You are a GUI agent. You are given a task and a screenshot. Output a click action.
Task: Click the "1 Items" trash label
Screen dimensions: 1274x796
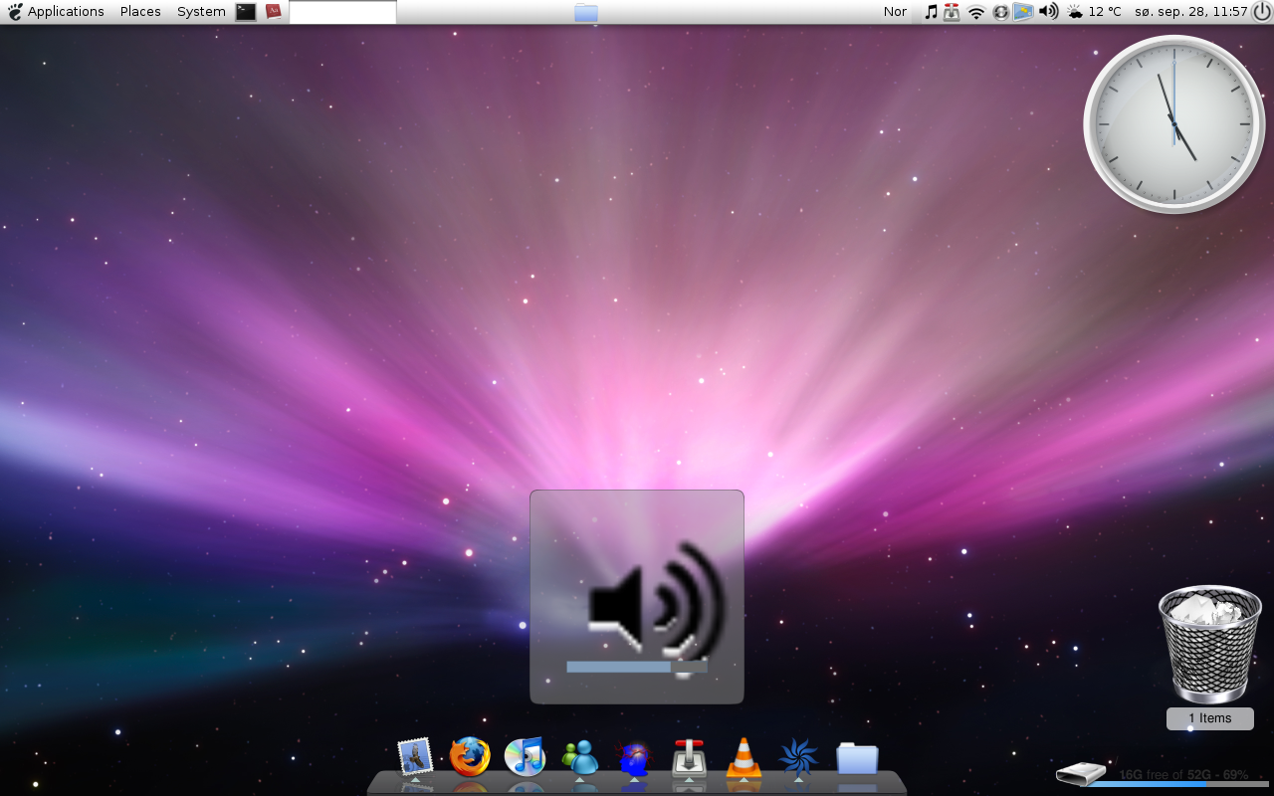click(1210, 718)
